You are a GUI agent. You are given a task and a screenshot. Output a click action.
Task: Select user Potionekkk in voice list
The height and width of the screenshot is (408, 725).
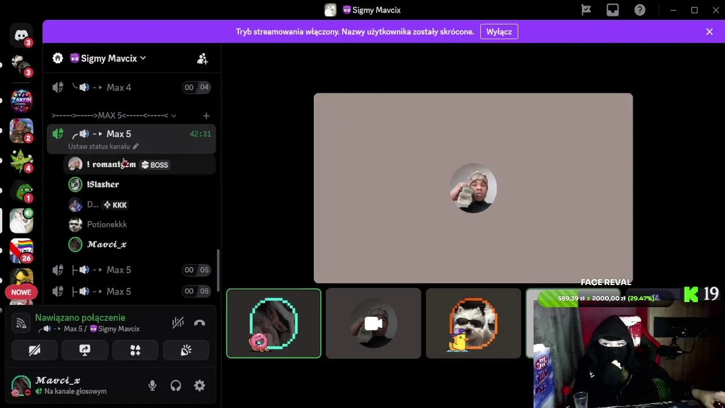(139, 224)
